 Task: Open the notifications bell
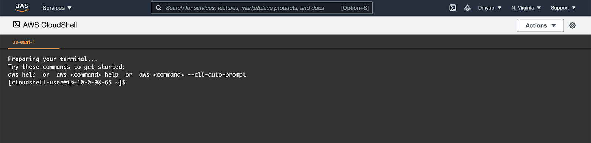(467, 8)
